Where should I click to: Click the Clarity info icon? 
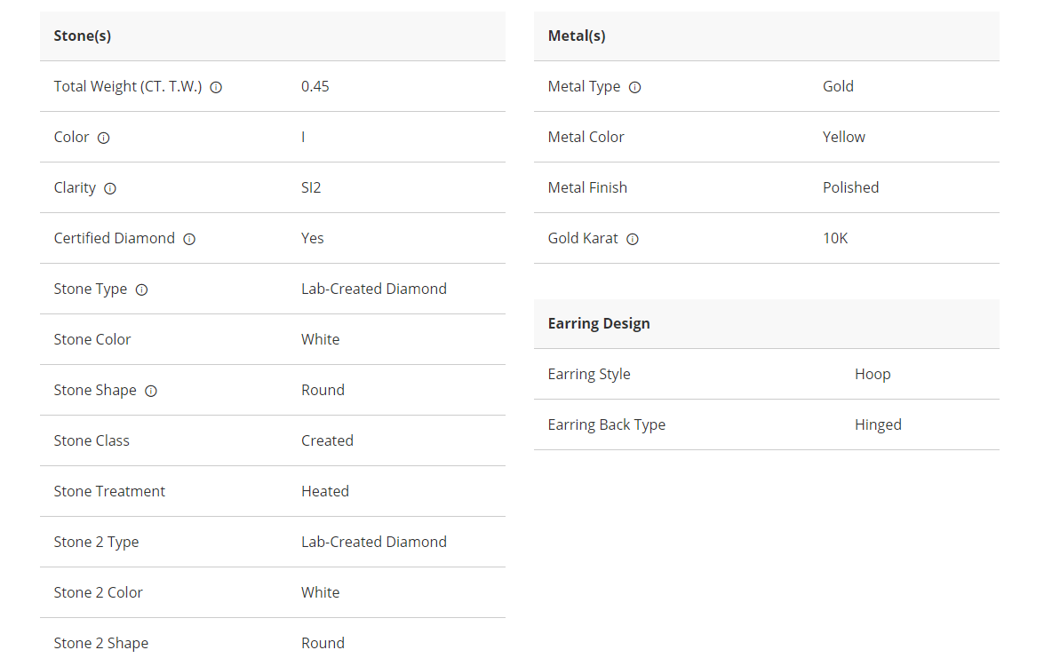pyautogui.click(x=110, y=188)
